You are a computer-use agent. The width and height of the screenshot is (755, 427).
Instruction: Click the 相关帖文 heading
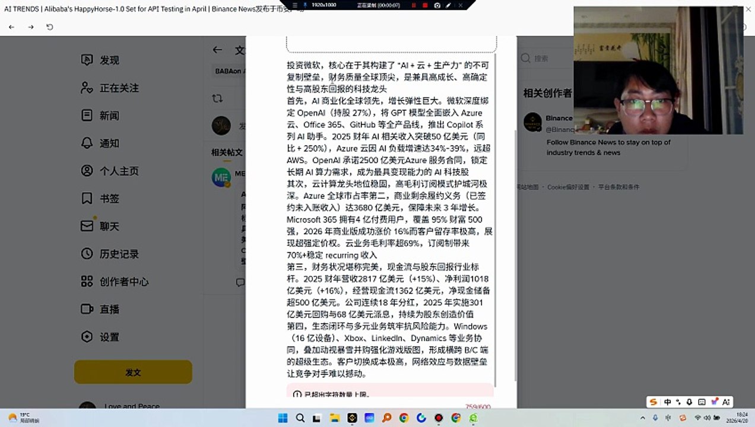pyautogui.click(x=227, y=152)
